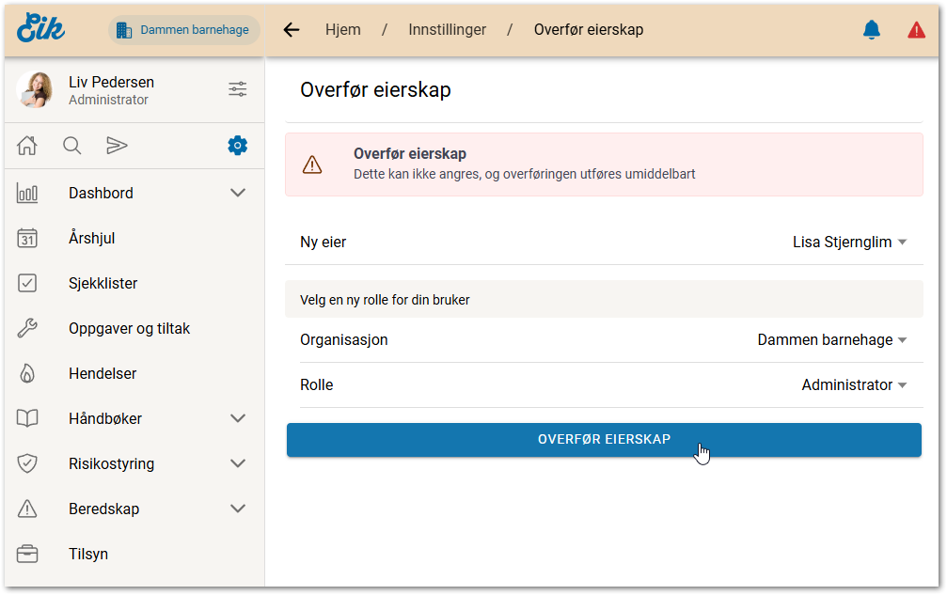Click the paper plane send icon

coord(117,146)
